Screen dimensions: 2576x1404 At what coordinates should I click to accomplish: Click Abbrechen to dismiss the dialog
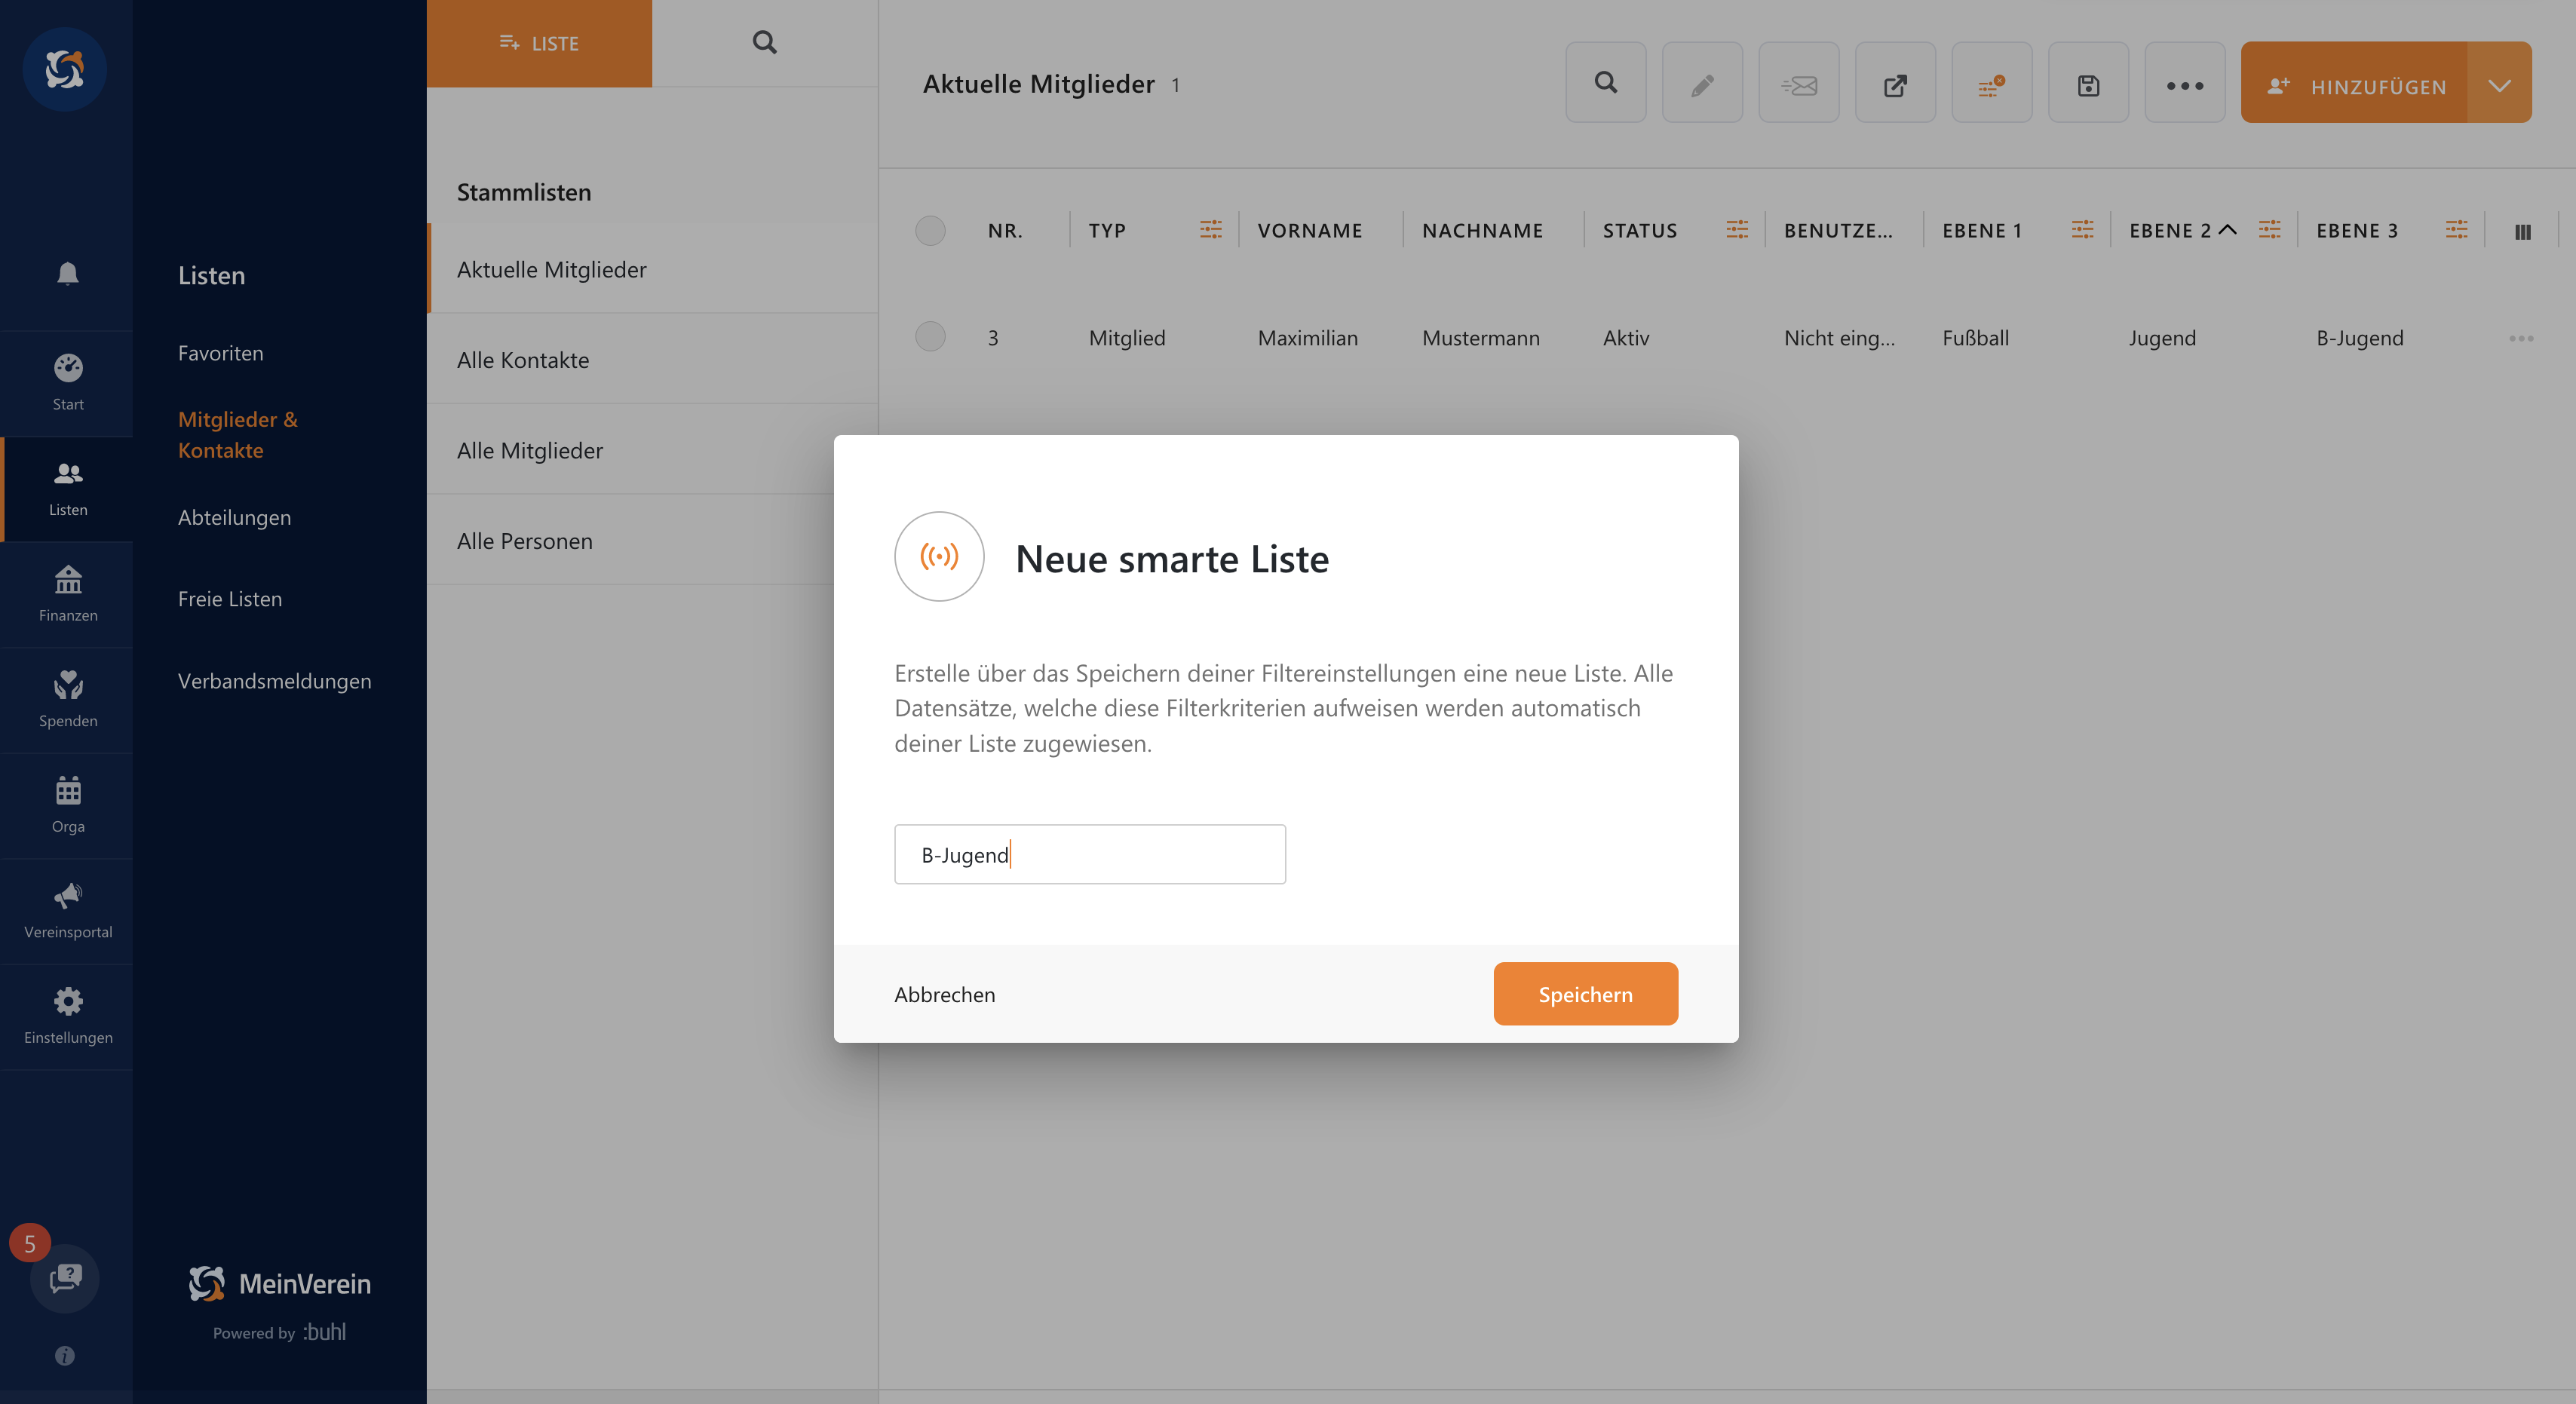(944, 993)
